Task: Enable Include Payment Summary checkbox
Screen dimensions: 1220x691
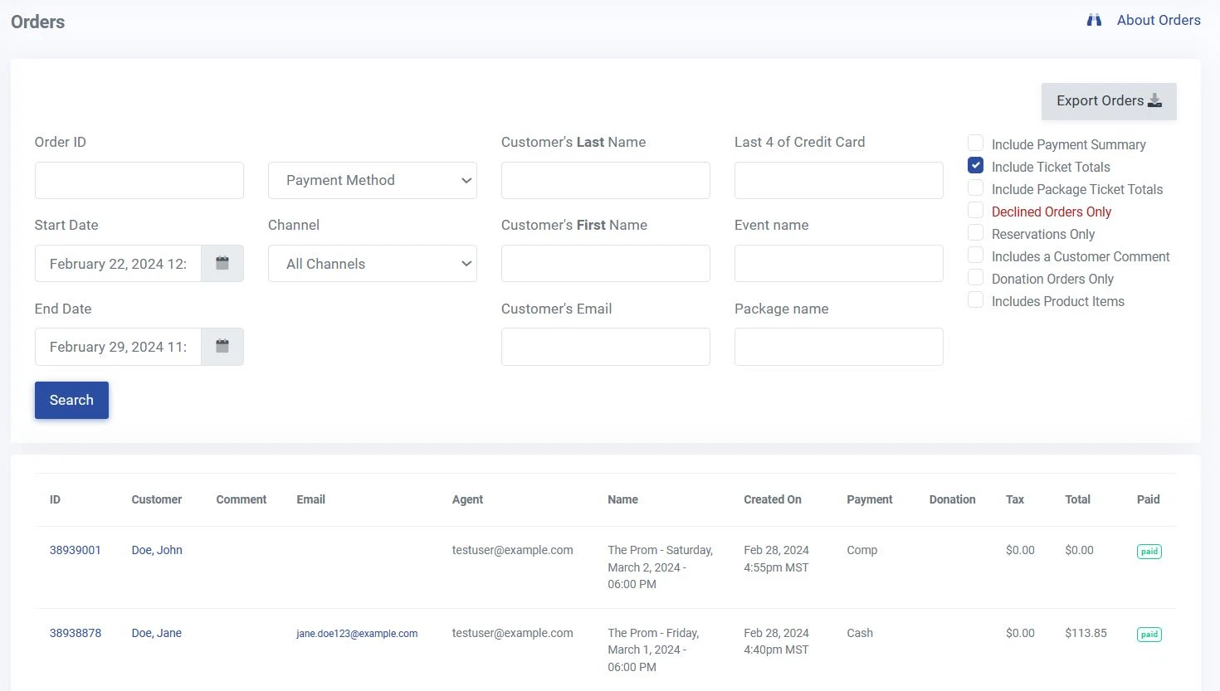Action: (x=976, y=144)
